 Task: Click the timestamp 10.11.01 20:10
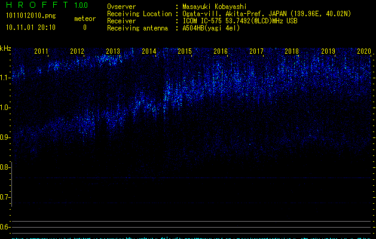30,27
